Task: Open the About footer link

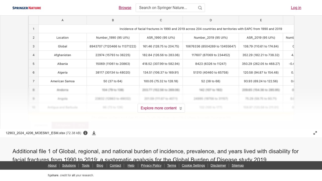Action: pyautogui.click(x=52, y=165)
